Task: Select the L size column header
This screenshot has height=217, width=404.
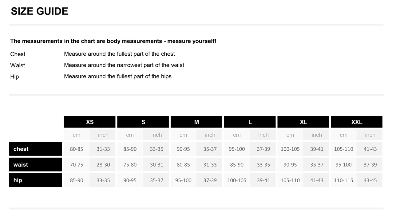Action: point(250,122)
